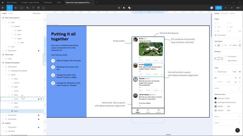The image size is (243, 136).
Task: Open a new file tab with plus
Action: click(96, 3)
